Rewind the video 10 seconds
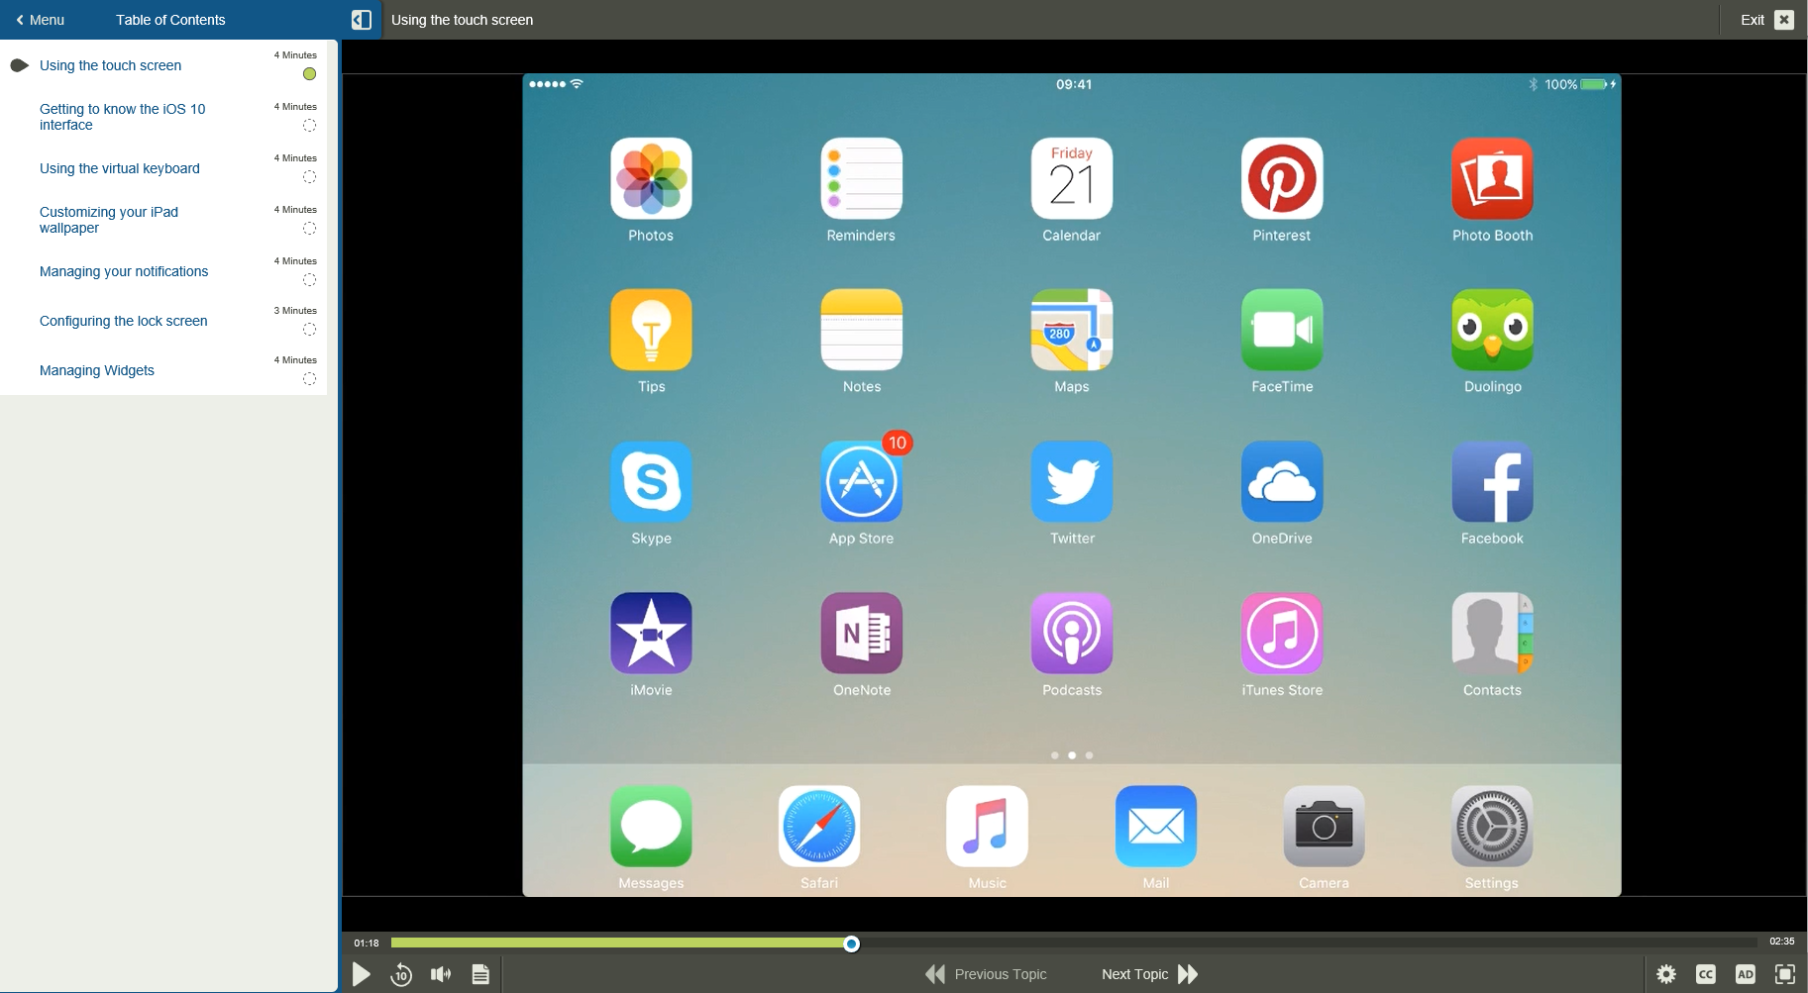This screenshot has width=1808, height=993. (x=401, y=974)
